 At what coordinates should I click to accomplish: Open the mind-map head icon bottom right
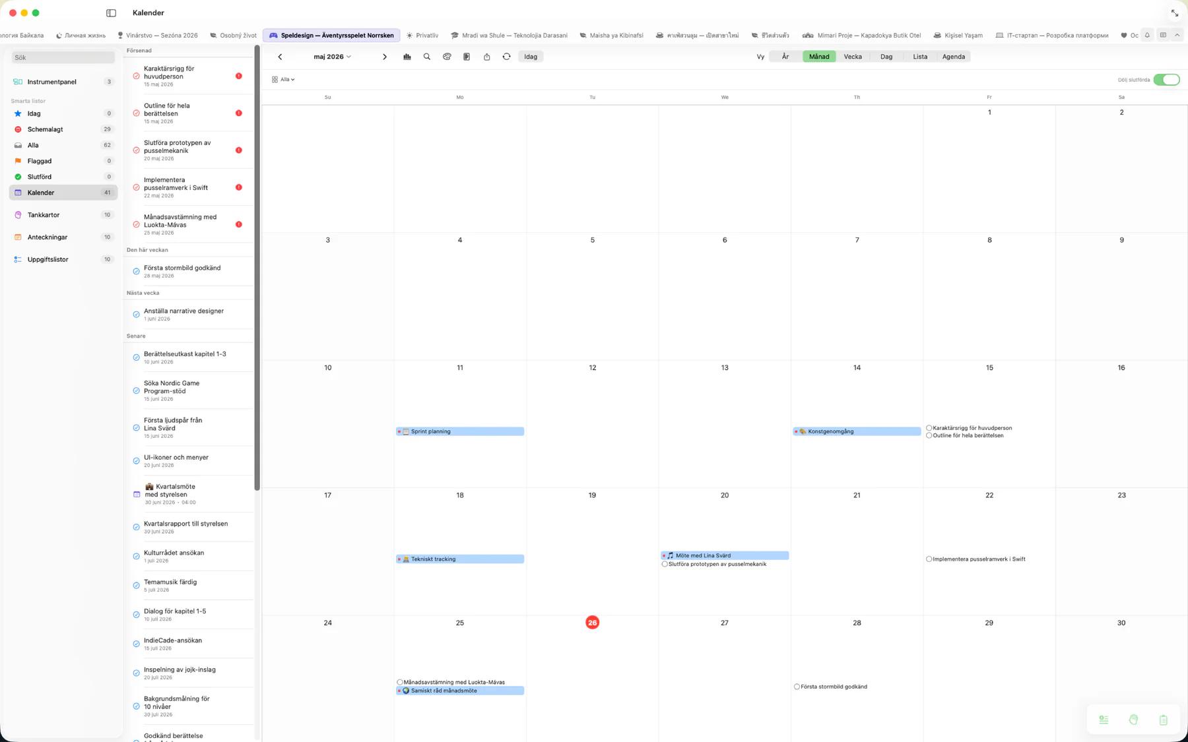pos(1133,720)
